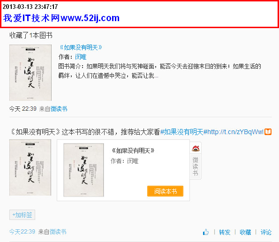The width and height of the screenshot is (279, 242).
Task: Click the second post's left book cover image
Action: point(30,167)
